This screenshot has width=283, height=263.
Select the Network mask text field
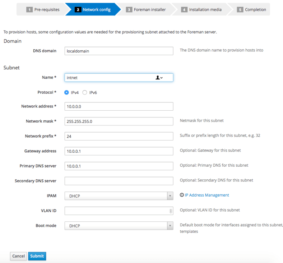pyautogui.click(x=119, y=121)
